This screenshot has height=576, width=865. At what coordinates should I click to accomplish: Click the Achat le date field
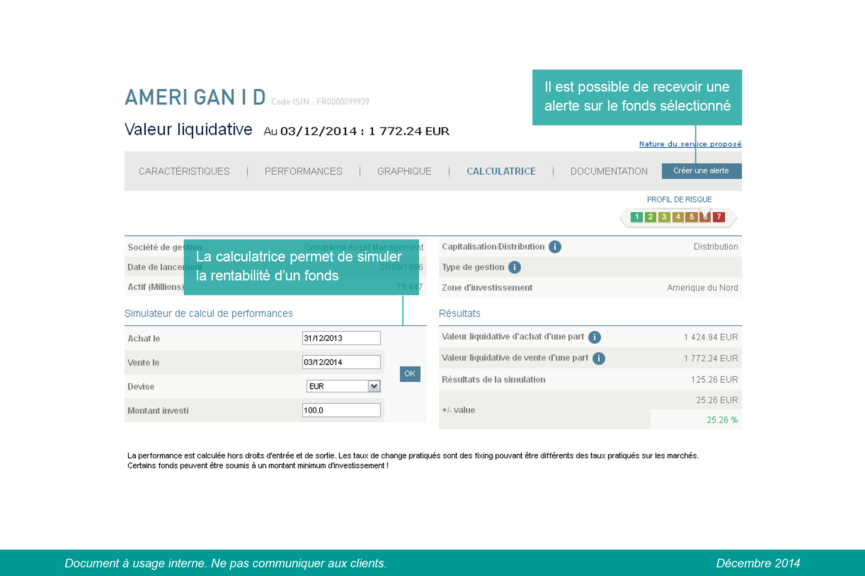point(342,337)
